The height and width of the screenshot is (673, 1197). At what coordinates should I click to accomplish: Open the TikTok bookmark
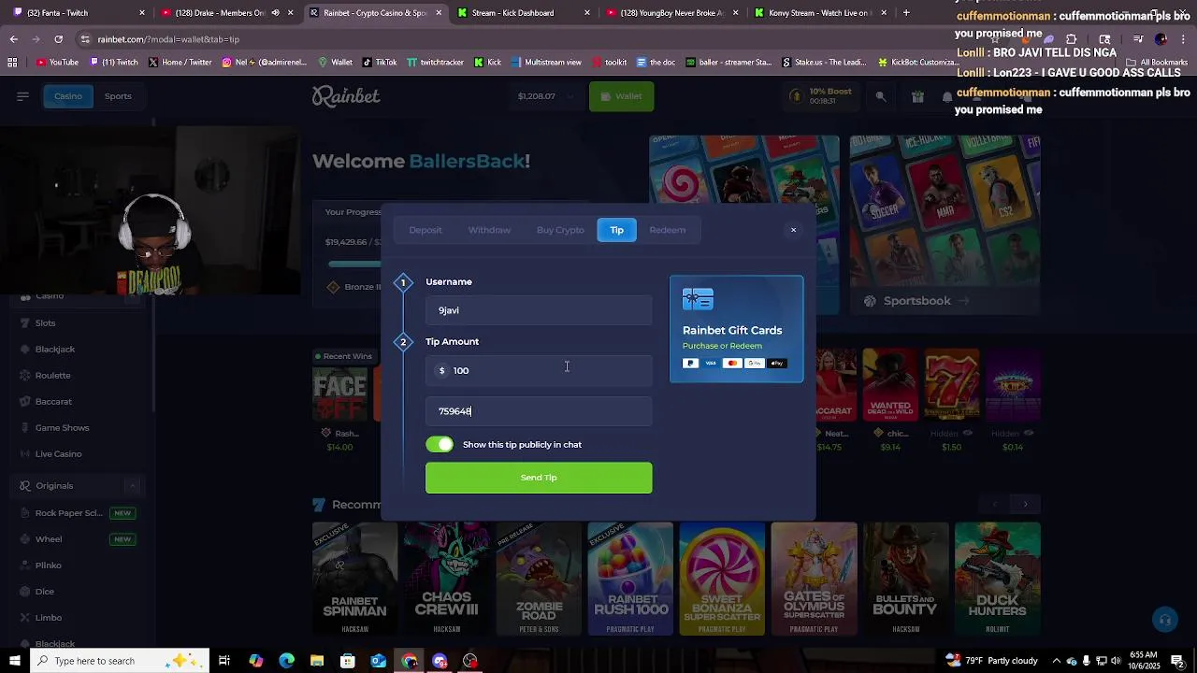point(379,62)
